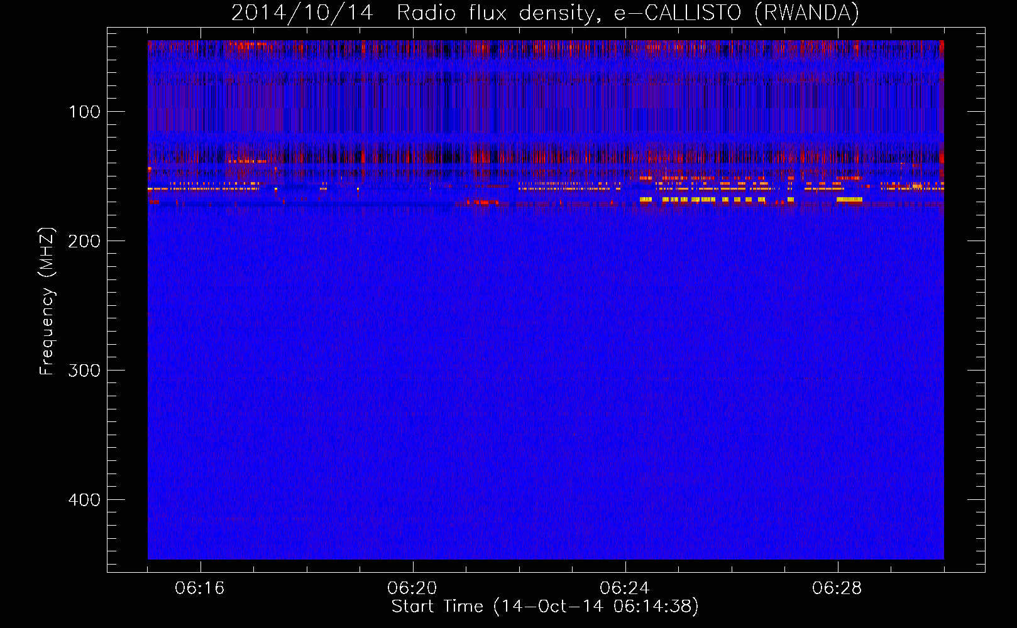Select the 100 frequency axis label
Screen dimensions: 1017x628
[x=84, y=112]
